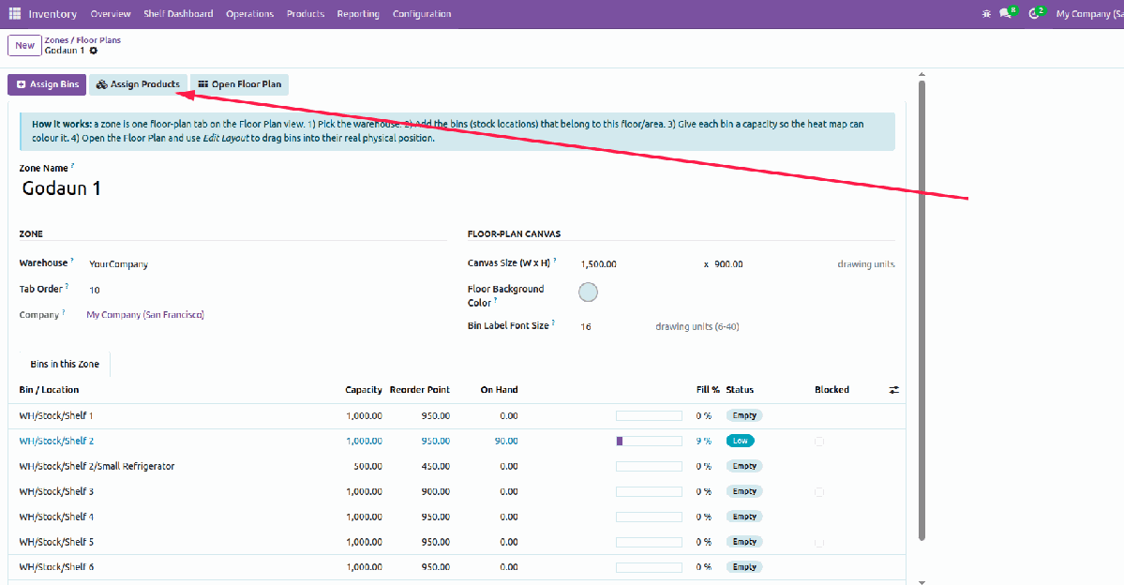Select the Bins in this Zone tab
1124x585 pixels.
(65, 364)
